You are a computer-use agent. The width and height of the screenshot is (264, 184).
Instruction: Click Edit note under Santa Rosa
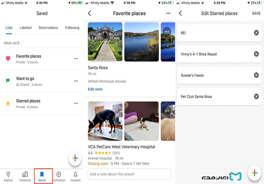coord(95,89)
